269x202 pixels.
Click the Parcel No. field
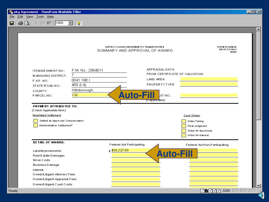coord(99,95)
